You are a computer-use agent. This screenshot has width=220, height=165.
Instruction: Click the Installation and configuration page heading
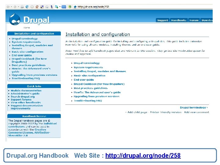(x=98, y=34)
